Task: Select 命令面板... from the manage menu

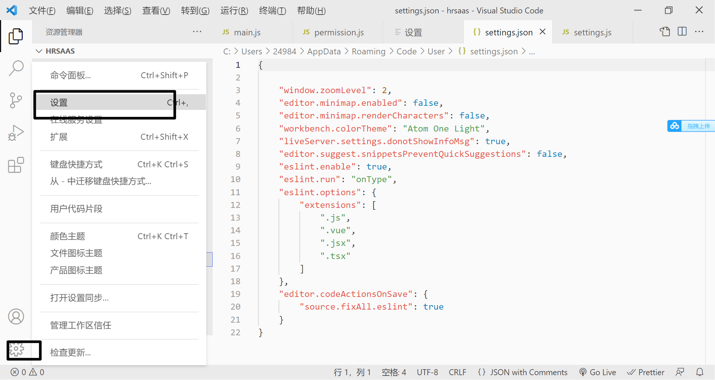Action: tap(119, 75)
